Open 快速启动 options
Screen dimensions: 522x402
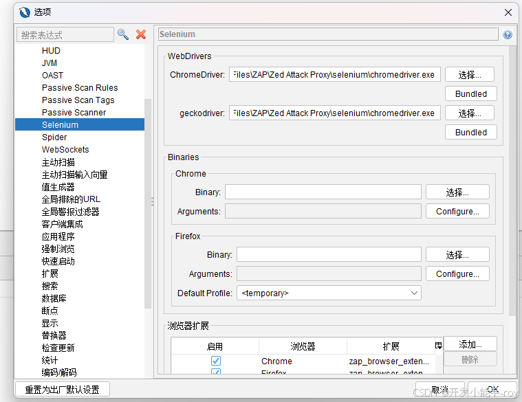point(58,261)
